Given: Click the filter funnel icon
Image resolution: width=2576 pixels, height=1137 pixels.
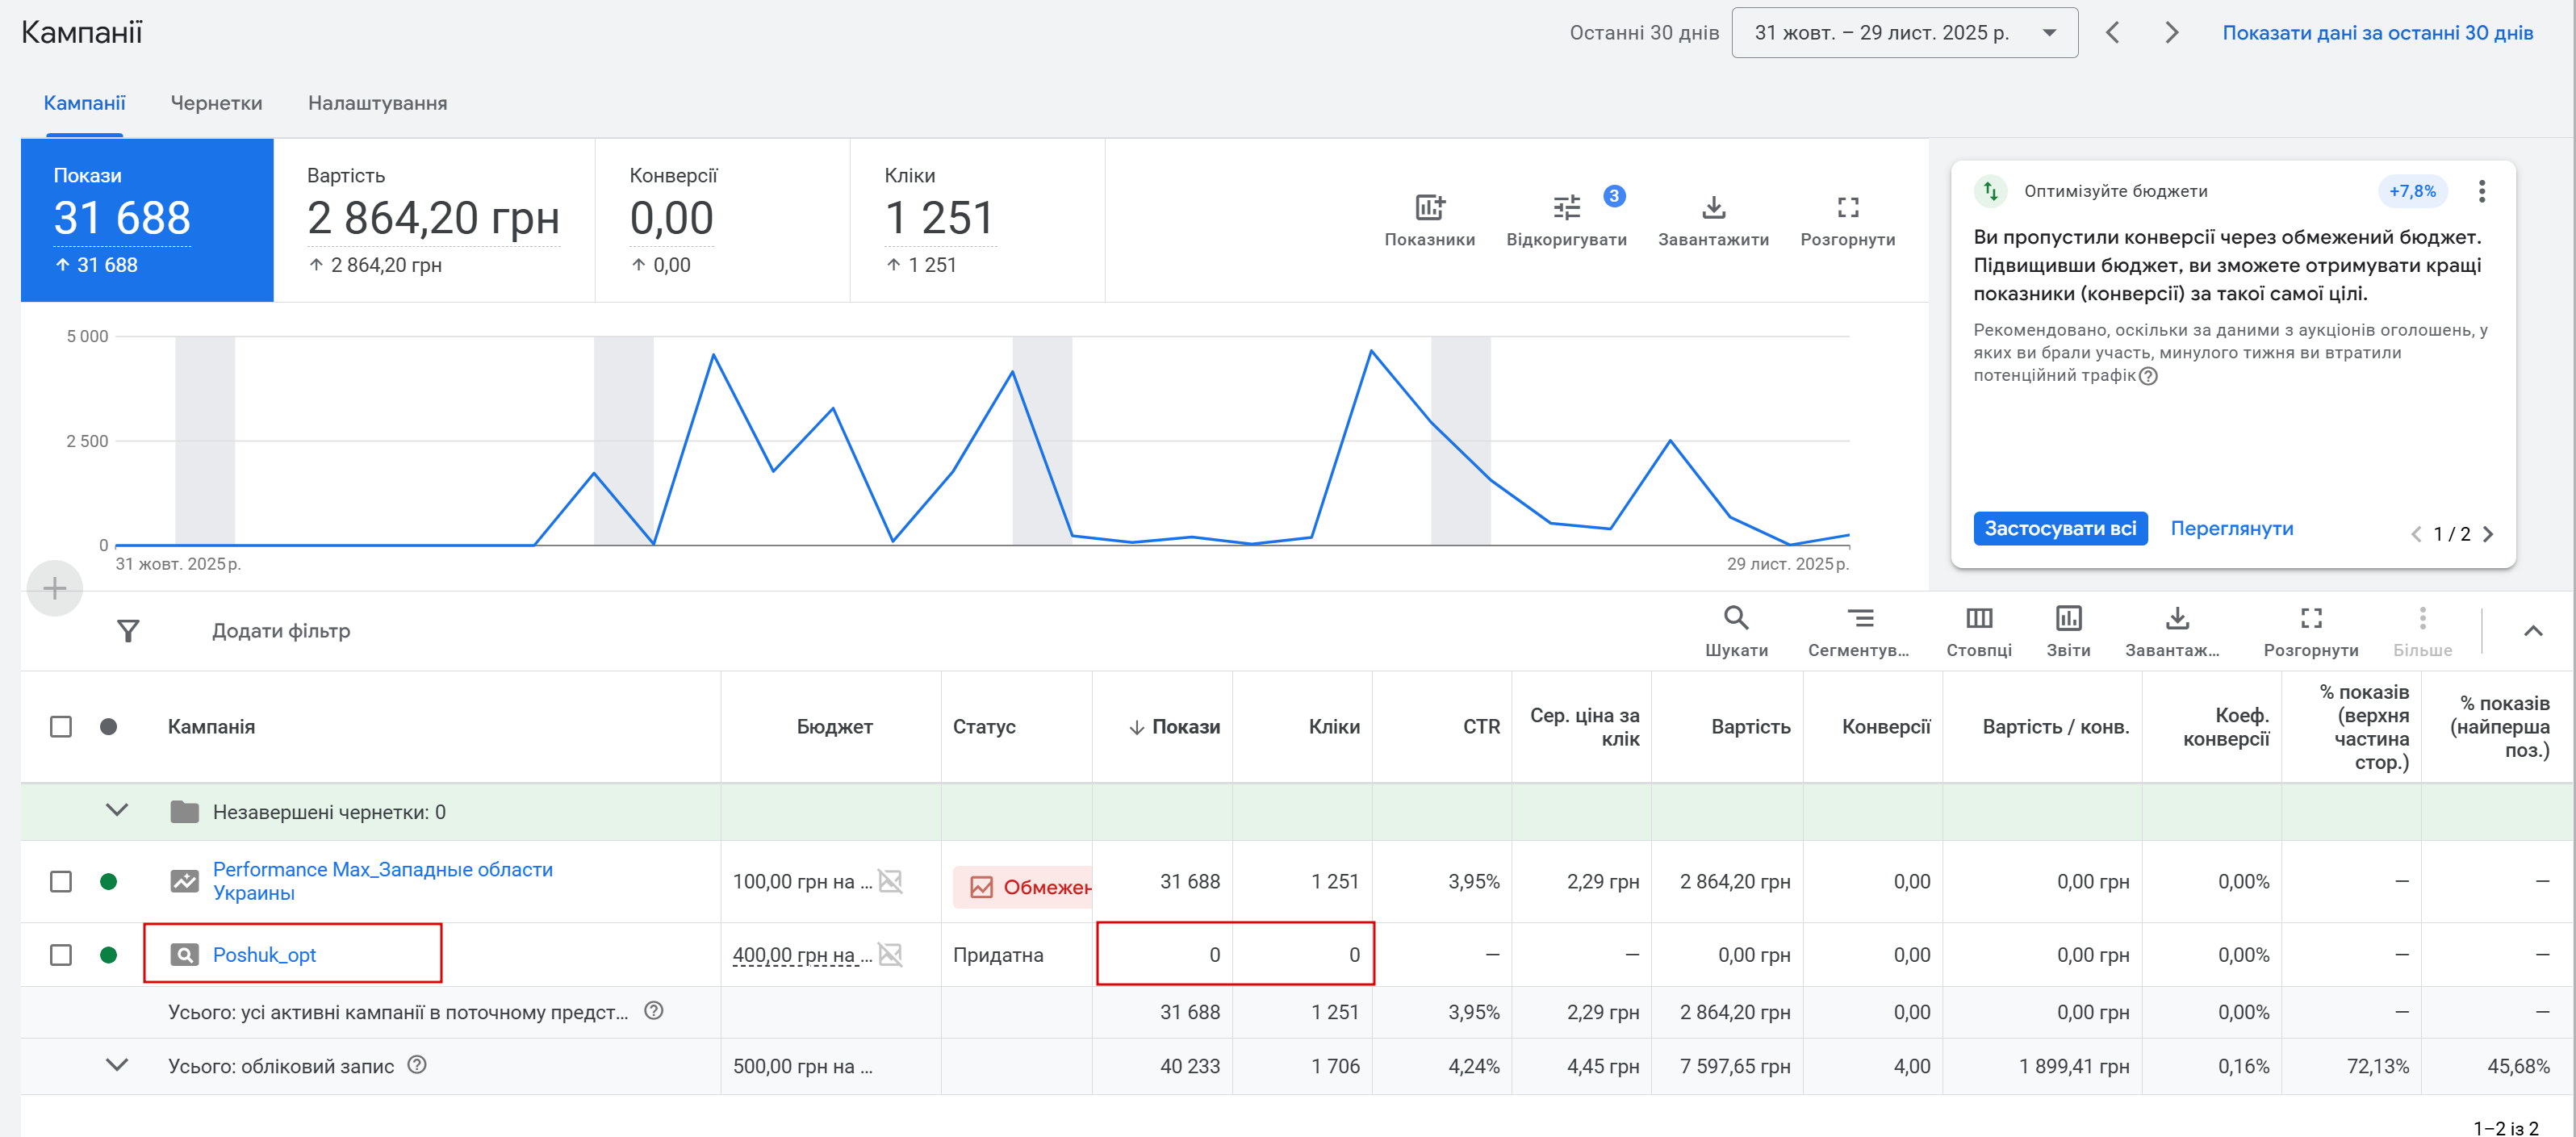Looking at the screenshot, I should pyautogui.click(x=128, y=631).
